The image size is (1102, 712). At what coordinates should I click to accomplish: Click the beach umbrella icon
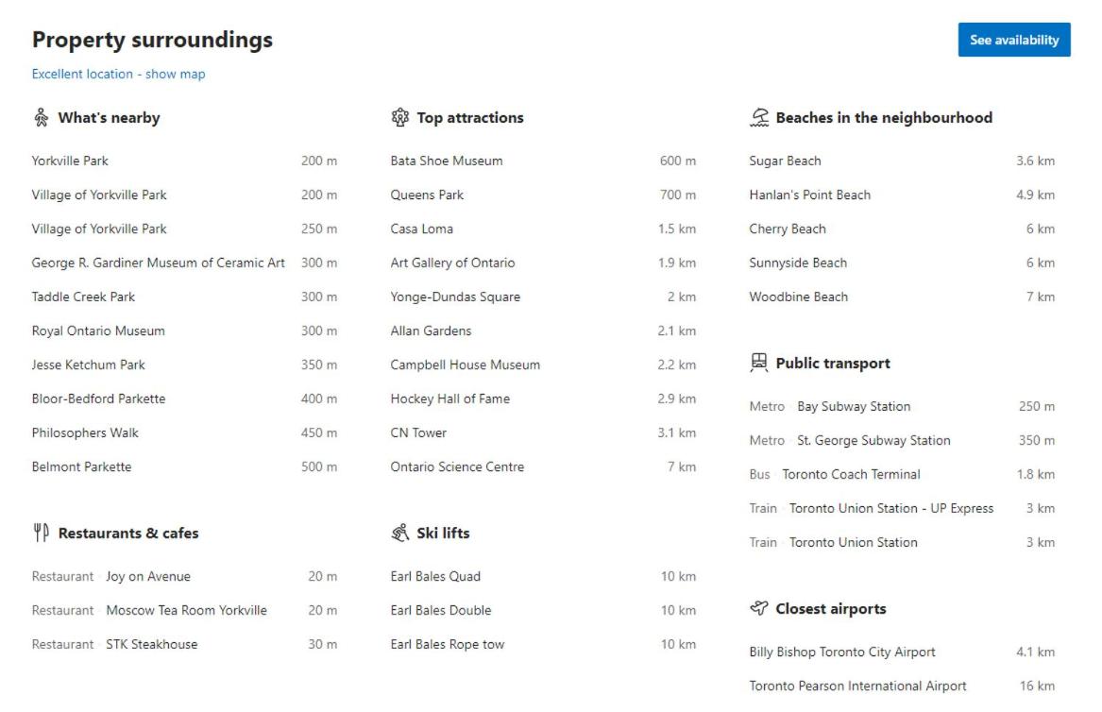coord(759,117)
